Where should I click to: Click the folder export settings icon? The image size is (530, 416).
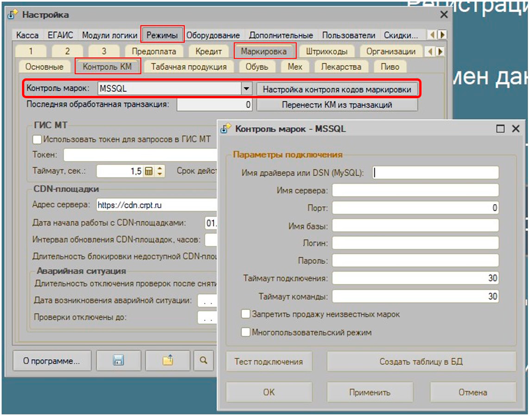tap(167, 361)
